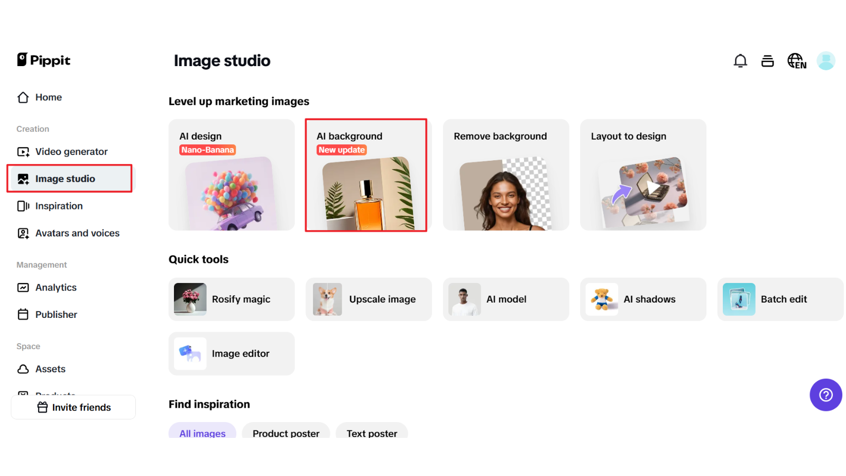
Task: Switch to Product poster filter tab
Action: click(x=286, y=432)
